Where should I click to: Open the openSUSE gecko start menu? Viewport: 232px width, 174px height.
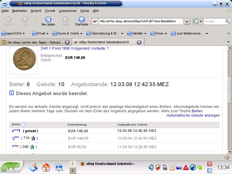coord(12,167)
